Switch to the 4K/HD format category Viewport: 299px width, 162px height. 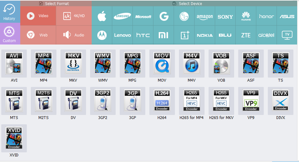74,16
